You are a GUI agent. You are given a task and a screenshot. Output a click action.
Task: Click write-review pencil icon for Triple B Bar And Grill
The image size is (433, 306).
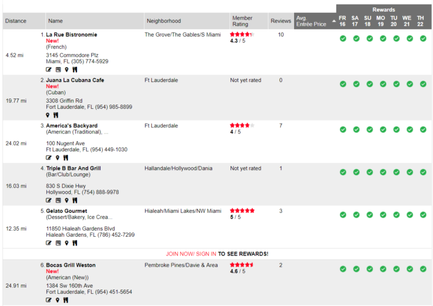coord(48,200)
